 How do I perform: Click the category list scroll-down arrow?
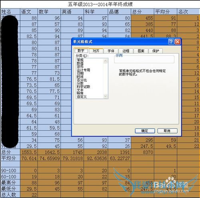click(105, 96)
